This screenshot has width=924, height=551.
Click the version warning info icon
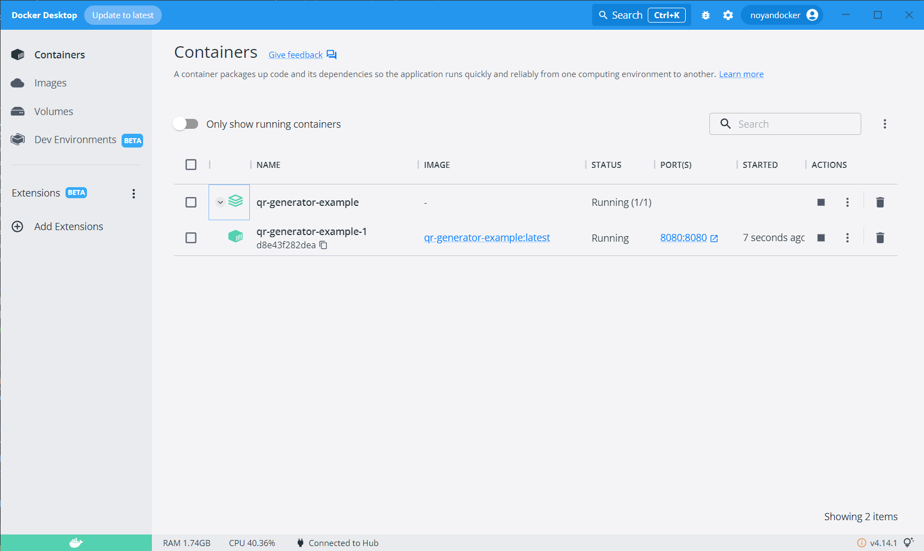pos(862,543)
